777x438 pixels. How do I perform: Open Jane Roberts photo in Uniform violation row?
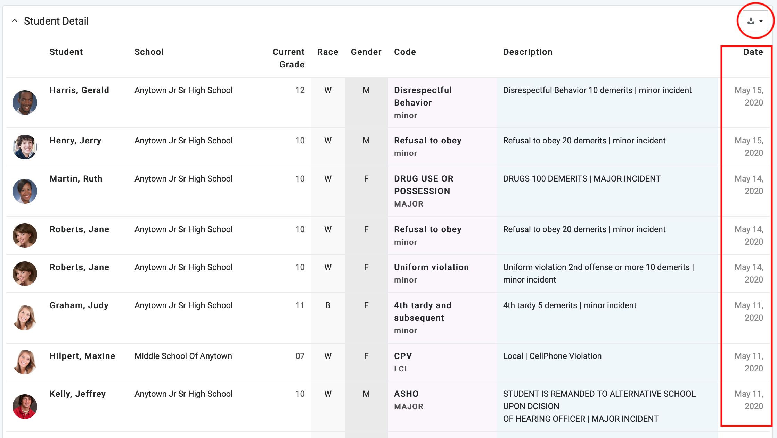click(25, 273)
